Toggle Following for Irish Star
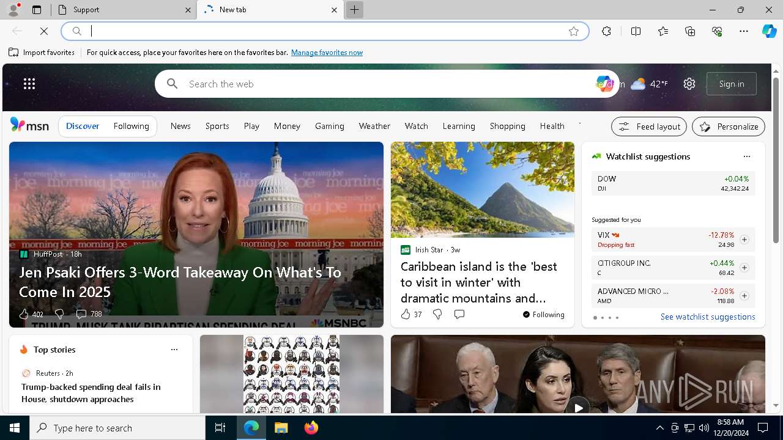This screenshot has height=440, width=783. click(x=544, y=315)
